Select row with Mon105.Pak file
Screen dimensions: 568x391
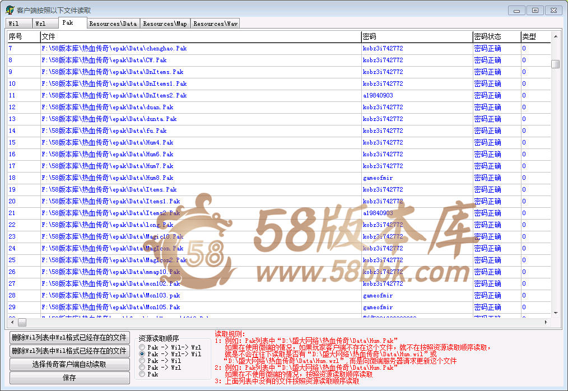coord(279,308)
